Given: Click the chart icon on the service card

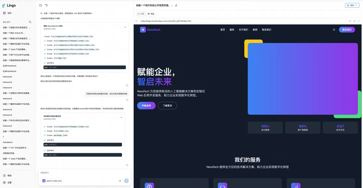Looking at the screenshot, I should coord(296,186).
